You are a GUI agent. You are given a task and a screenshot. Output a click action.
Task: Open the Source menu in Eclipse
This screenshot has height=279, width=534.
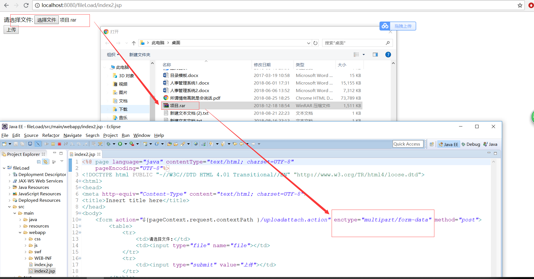[31, 135]
